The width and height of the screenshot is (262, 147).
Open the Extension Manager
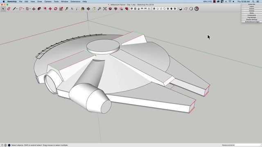(126, 9)
